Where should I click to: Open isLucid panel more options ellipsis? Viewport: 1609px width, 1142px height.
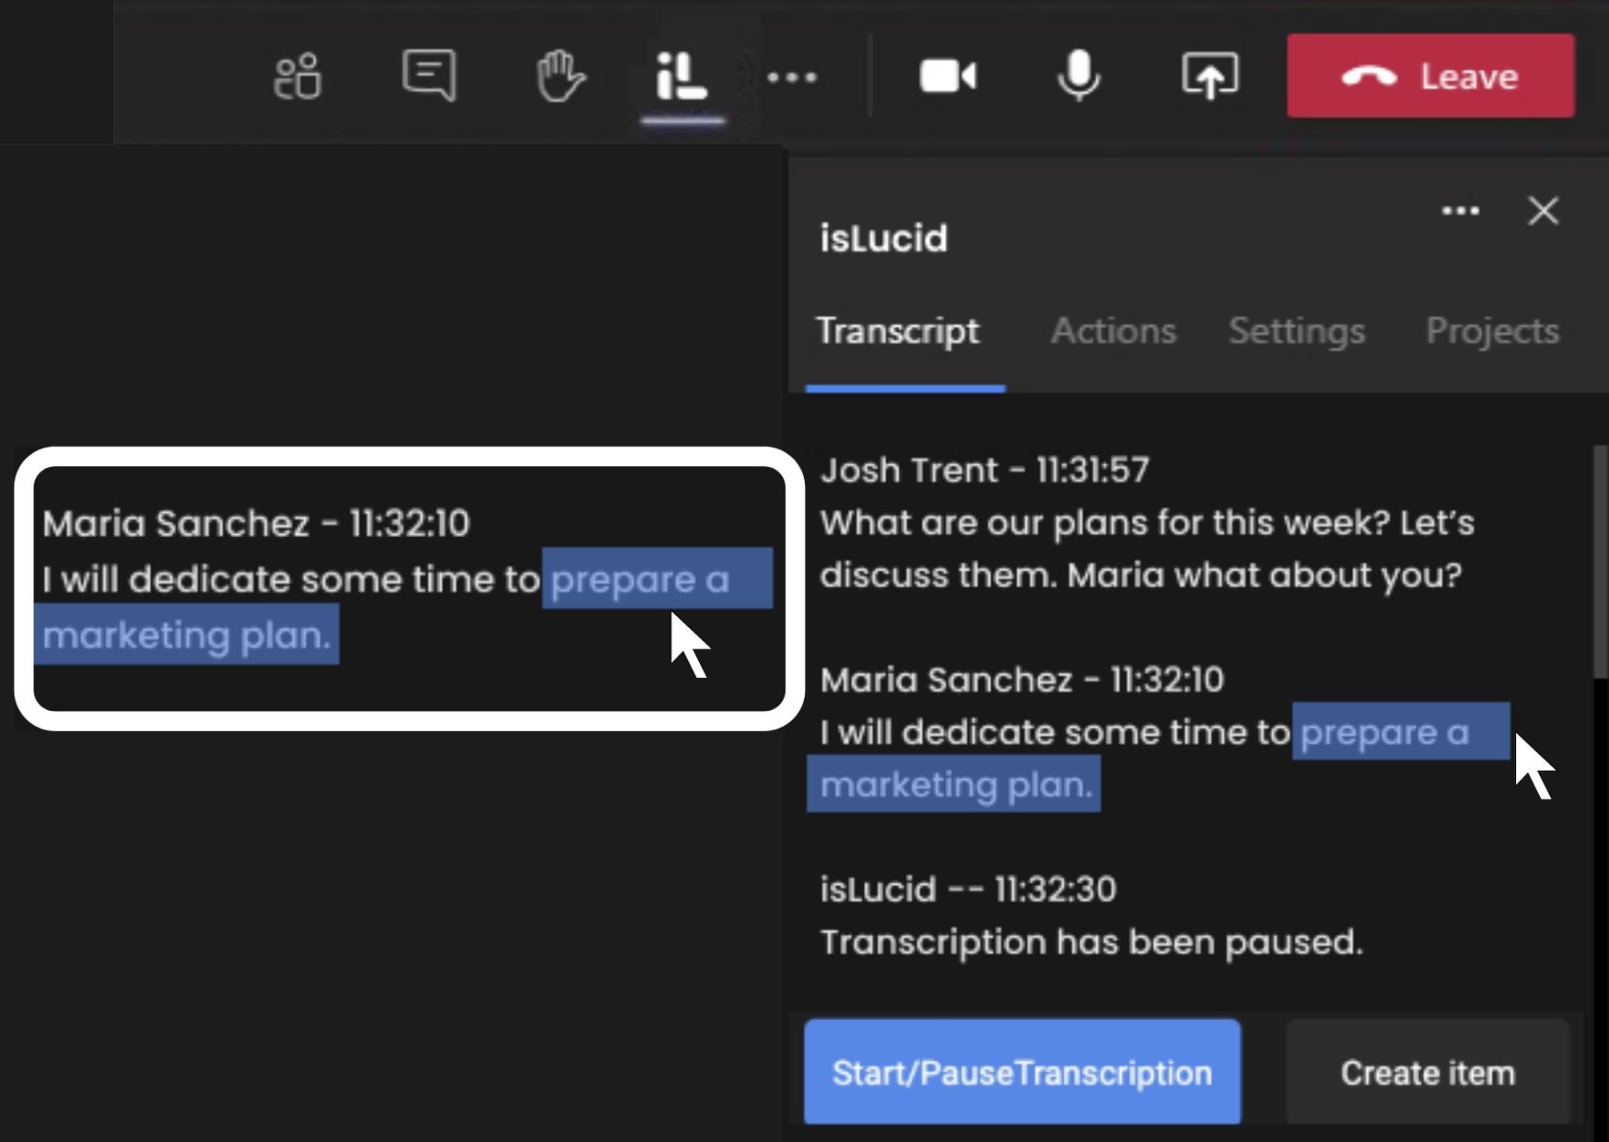[x=1461, y=211]
